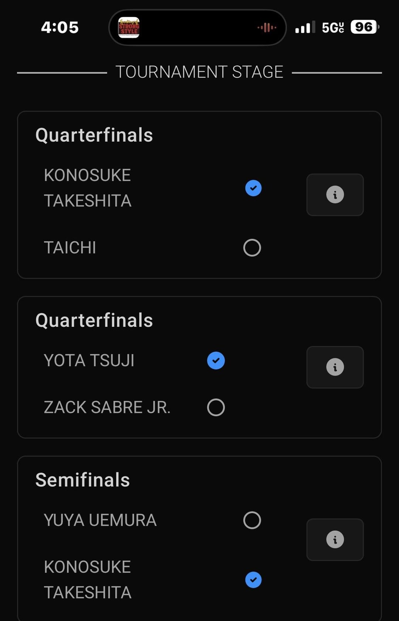Tap the YOTA TSUJI name label
The height and width of the screenshot is (621, 399).
point(89,360)
